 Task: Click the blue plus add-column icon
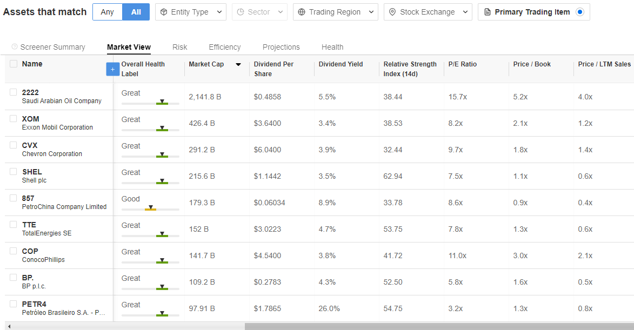(112, 69)
